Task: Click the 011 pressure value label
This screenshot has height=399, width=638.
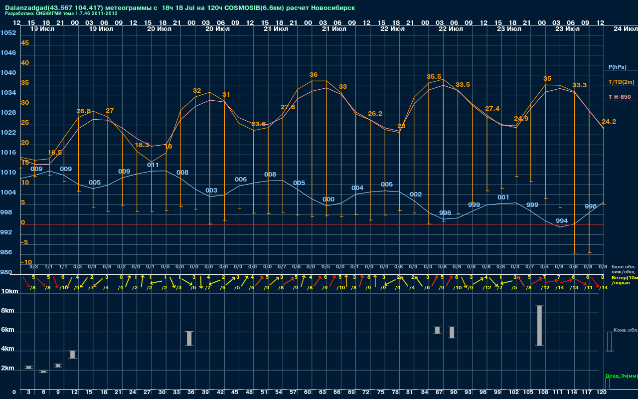Action: pyautogui.click(x=153, y=165)
